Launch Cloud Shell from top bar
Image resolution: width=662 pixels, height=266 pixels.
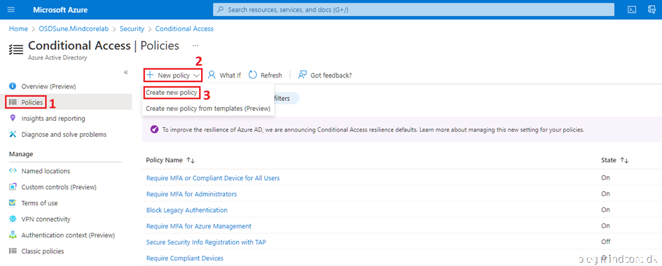pos(632,10)
